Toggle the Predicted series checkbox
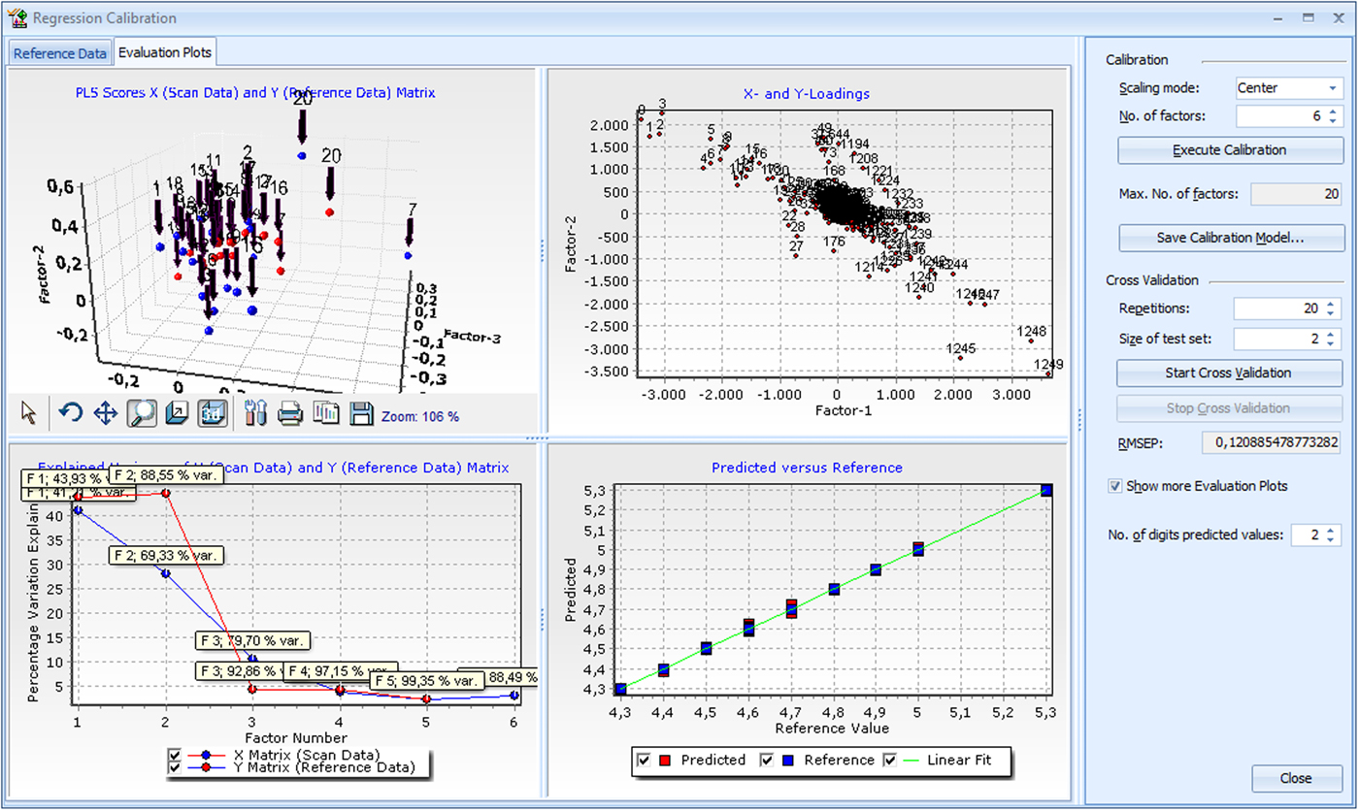 pyautogui.click(x=644, y=761)
